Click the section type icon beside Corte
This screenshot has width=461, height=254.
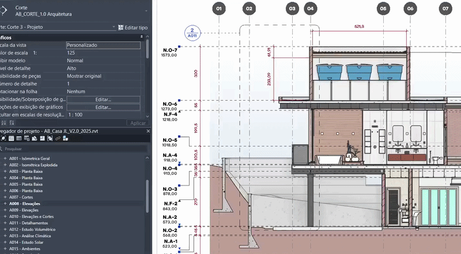[3, 10]
